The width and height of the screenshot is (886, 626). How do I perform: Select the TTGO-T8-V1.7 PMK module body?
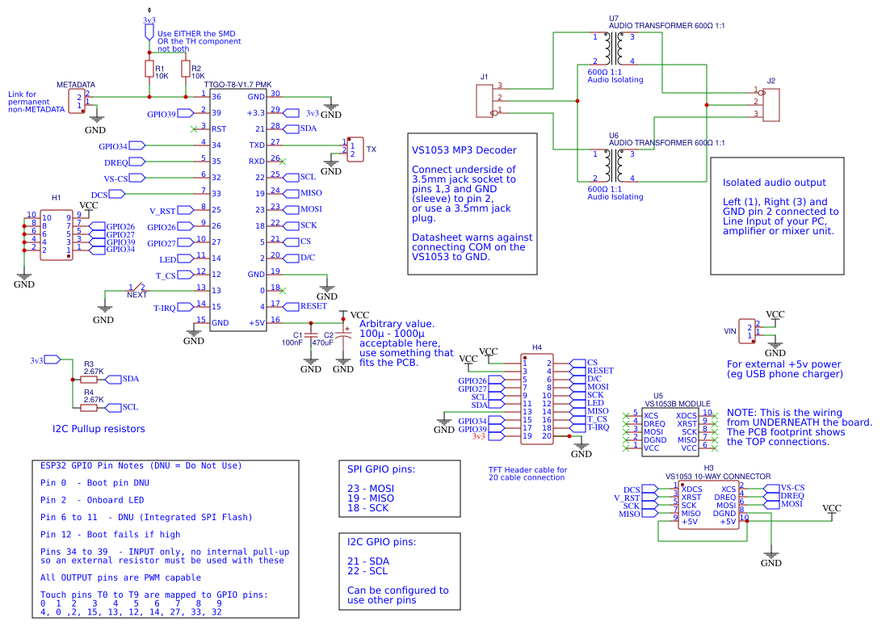(238, 209)
